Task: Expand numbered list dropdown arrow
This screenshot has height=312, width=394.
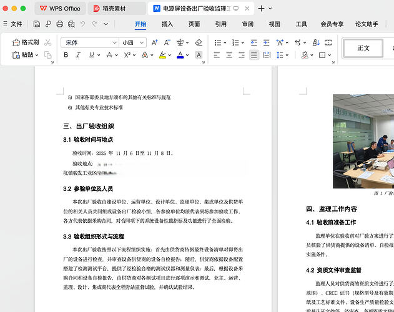Action: [x=243, y=42]
